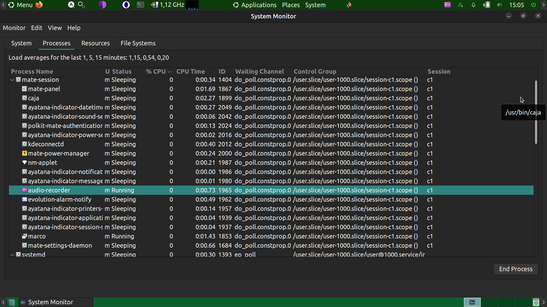Click the muted sound volume indicator

coord(499,5)
